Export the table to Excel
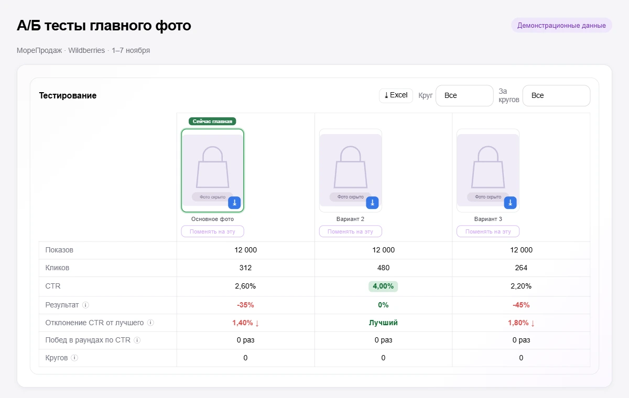 [396, 95]
